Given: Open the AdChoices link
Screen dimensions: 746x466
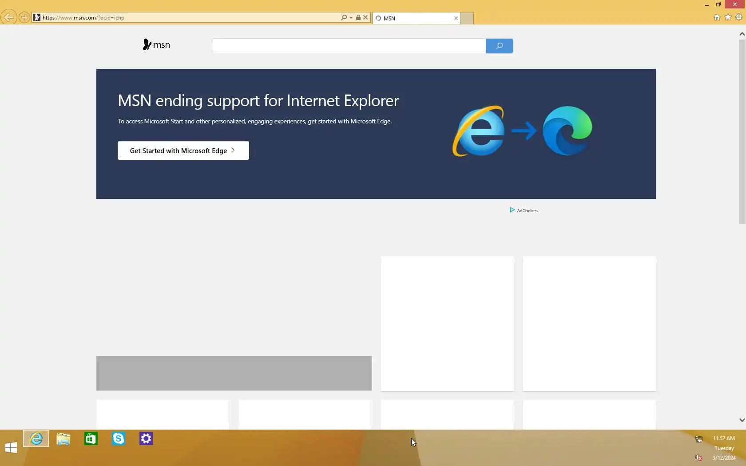Looking at the screenshot, I should pyautogui.click(x=524, y=210).
